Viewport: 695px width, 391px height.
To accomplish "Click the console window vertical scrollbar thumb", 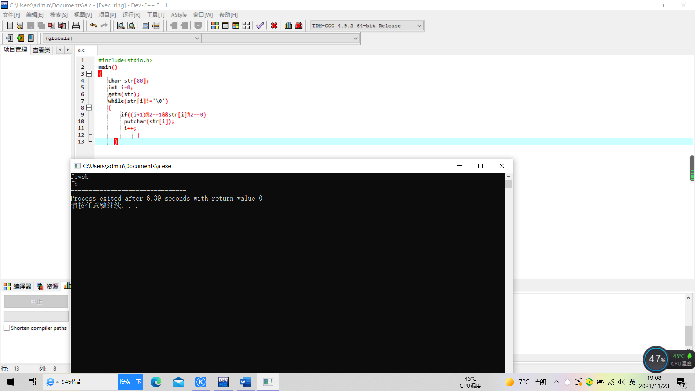I will [x=509, y=184].
